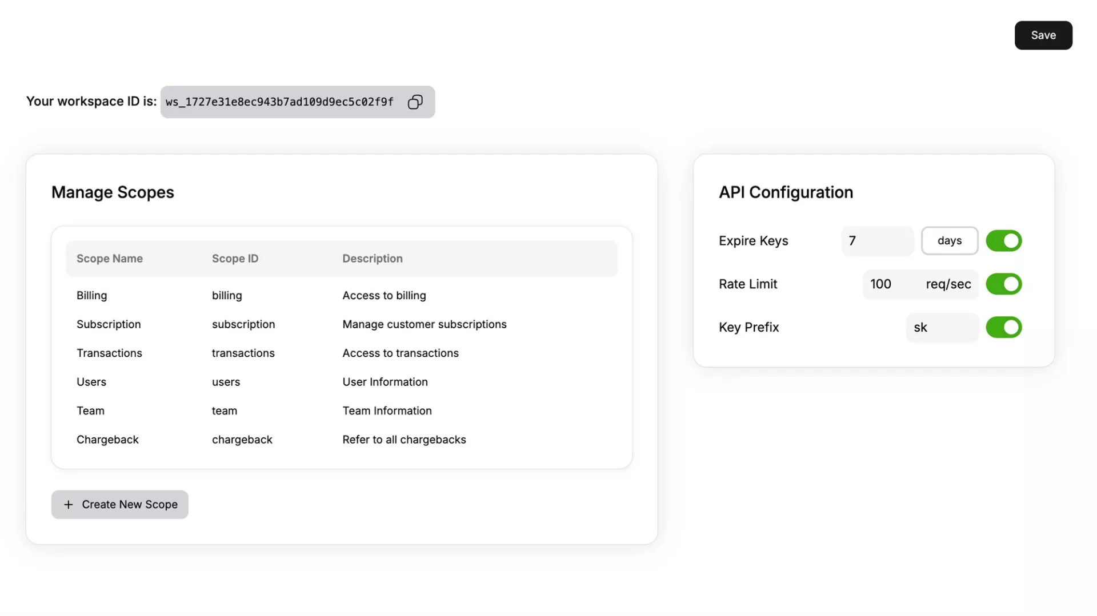
Task: Select the Chargeback scope row
Action: [x=341, y=440]
